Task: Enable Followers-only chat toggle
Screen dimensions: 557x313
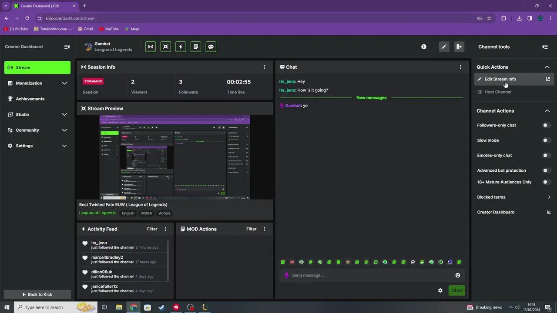Action: 546,125
